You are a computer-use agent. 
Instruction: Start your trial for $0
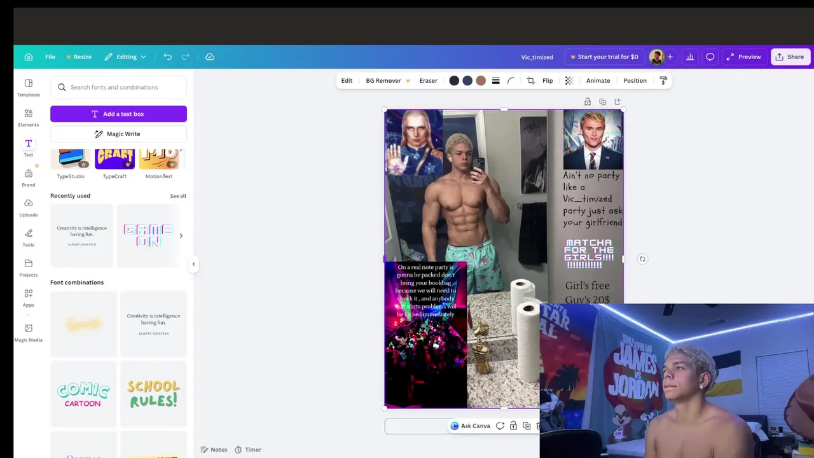[604, 57]
